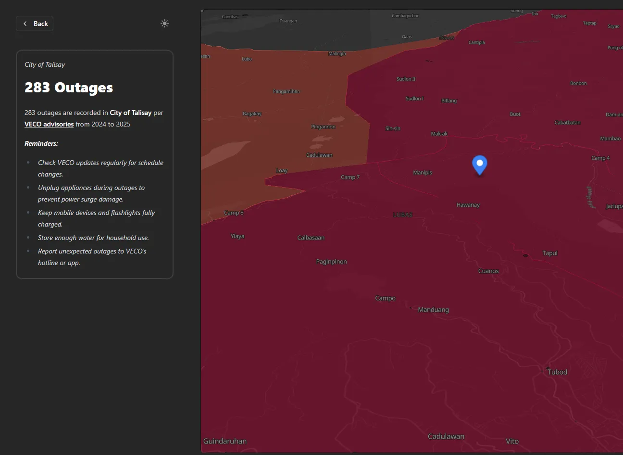The height and width of the screenshot is (455, 623).
Task: Click the Back button
Action: 35,24
